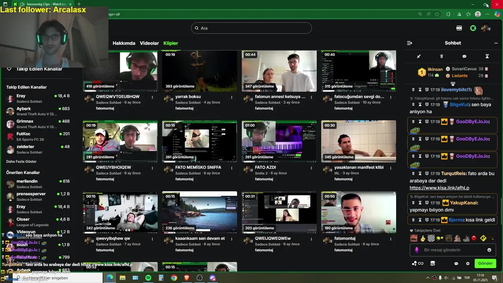
Task: Open Google Chrome from the taskbar
Action: (174, 278)
